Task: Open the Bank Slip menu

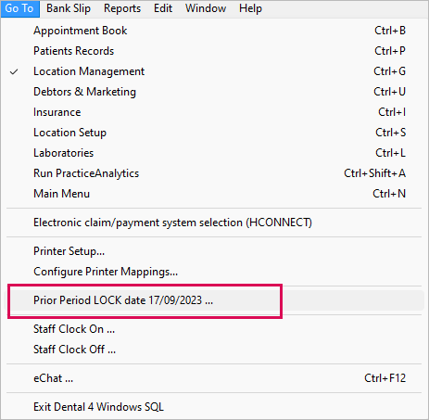Action: click(69, 8)
